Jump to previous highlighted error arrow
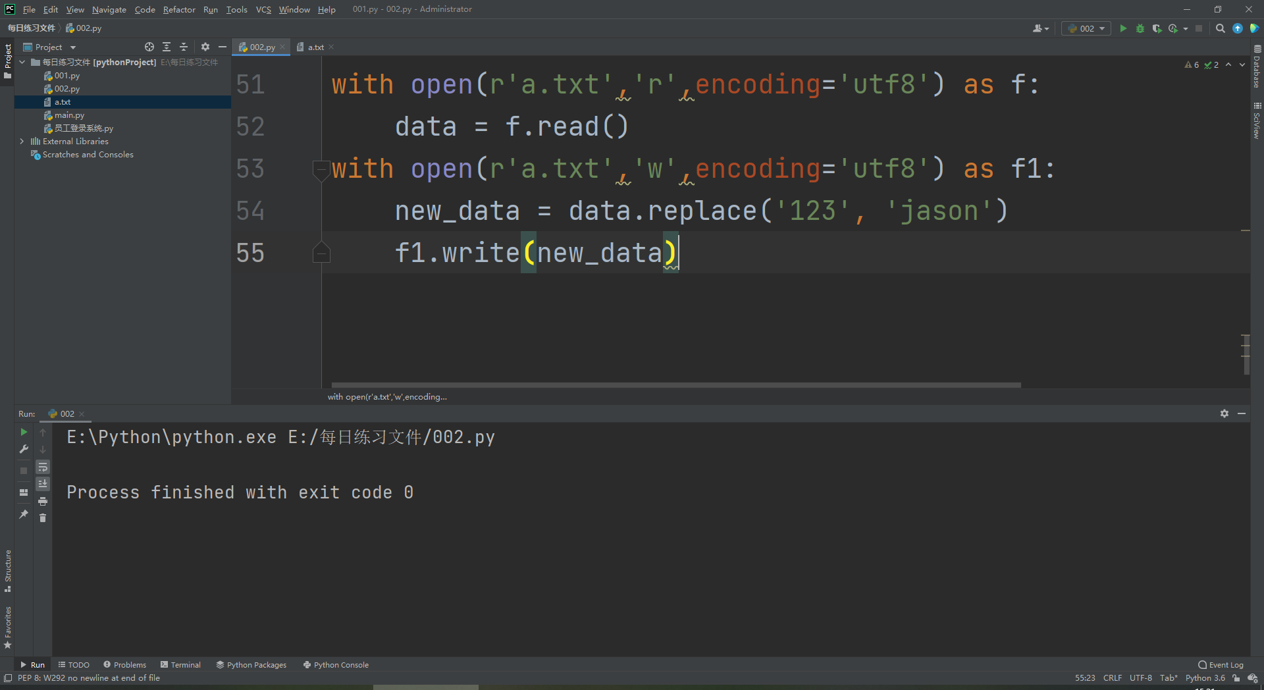 click(x=1228, y=65)
